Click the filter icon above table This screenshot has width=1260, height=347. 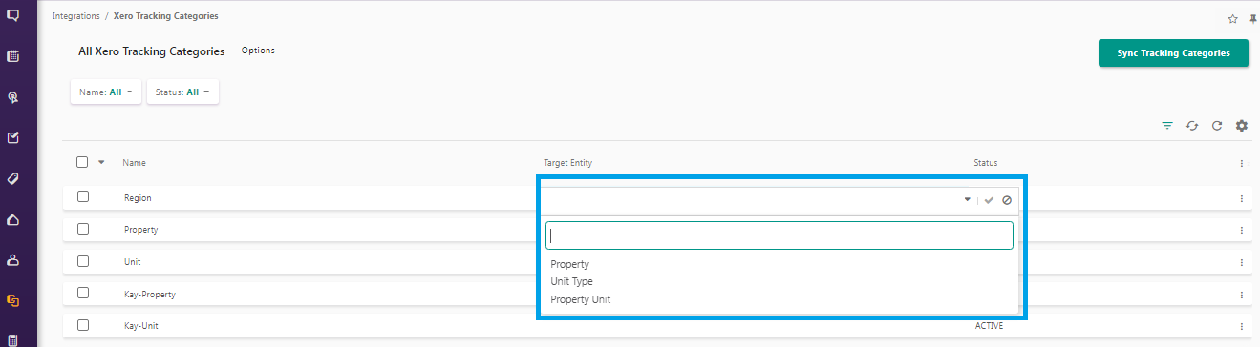(x=1167, y=126)
